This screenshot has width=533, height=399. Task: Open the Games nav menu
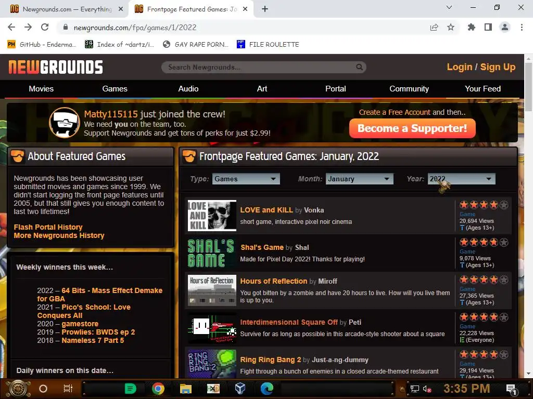[115, 89]
